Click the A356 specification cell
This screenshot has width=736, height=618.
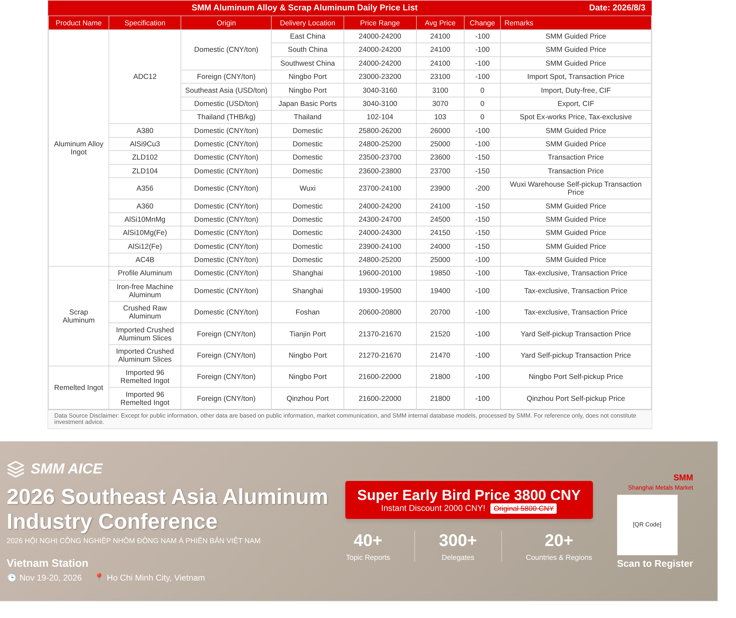[x=145, y=188]
